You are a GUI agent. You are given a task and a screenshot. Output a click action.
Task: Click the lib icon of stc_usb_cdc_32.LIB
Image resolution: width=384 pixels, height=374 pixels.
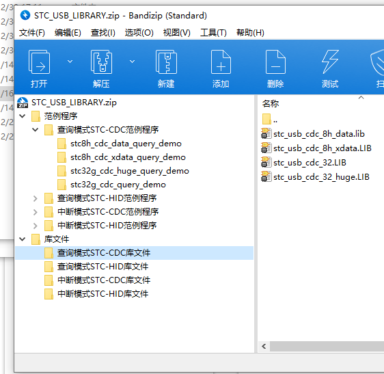[x=266, y=162]
